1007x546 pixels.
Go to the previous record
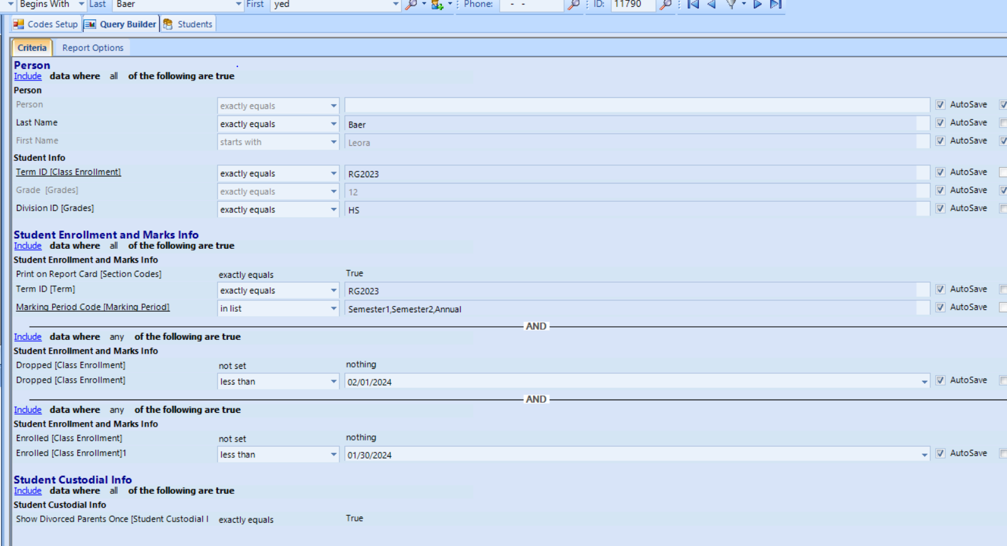712,4
